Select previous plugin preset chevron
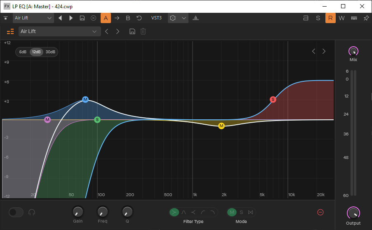 tap(107, 31)
